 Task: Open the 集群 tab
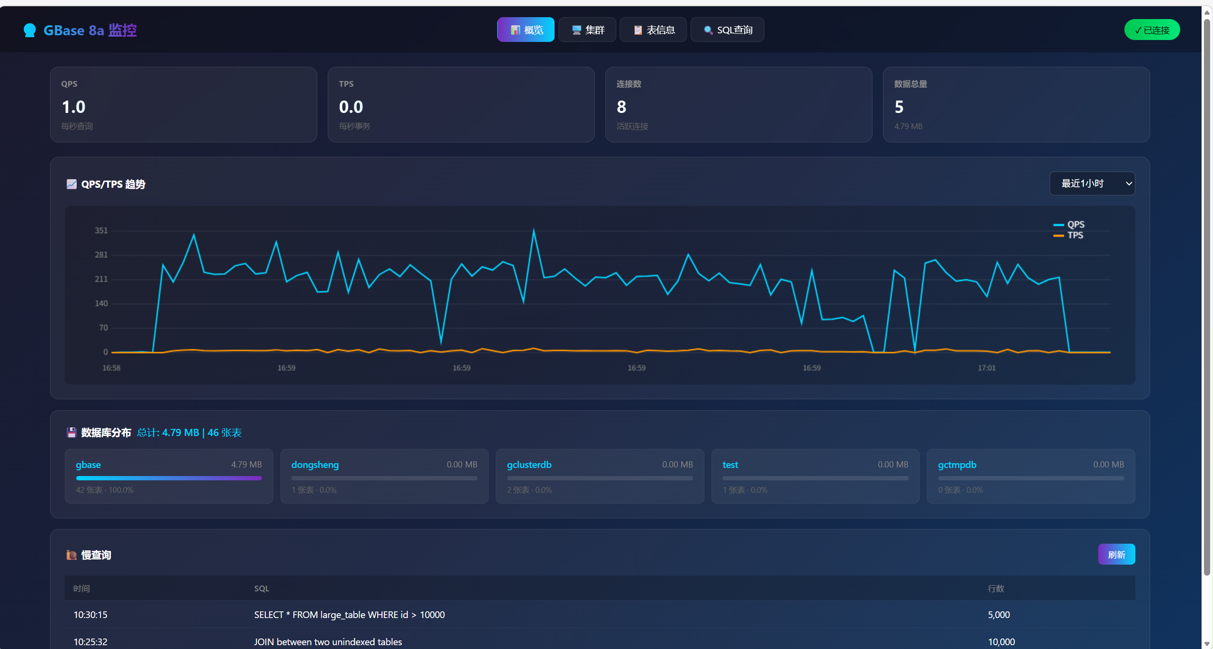[x=587, y=30]
